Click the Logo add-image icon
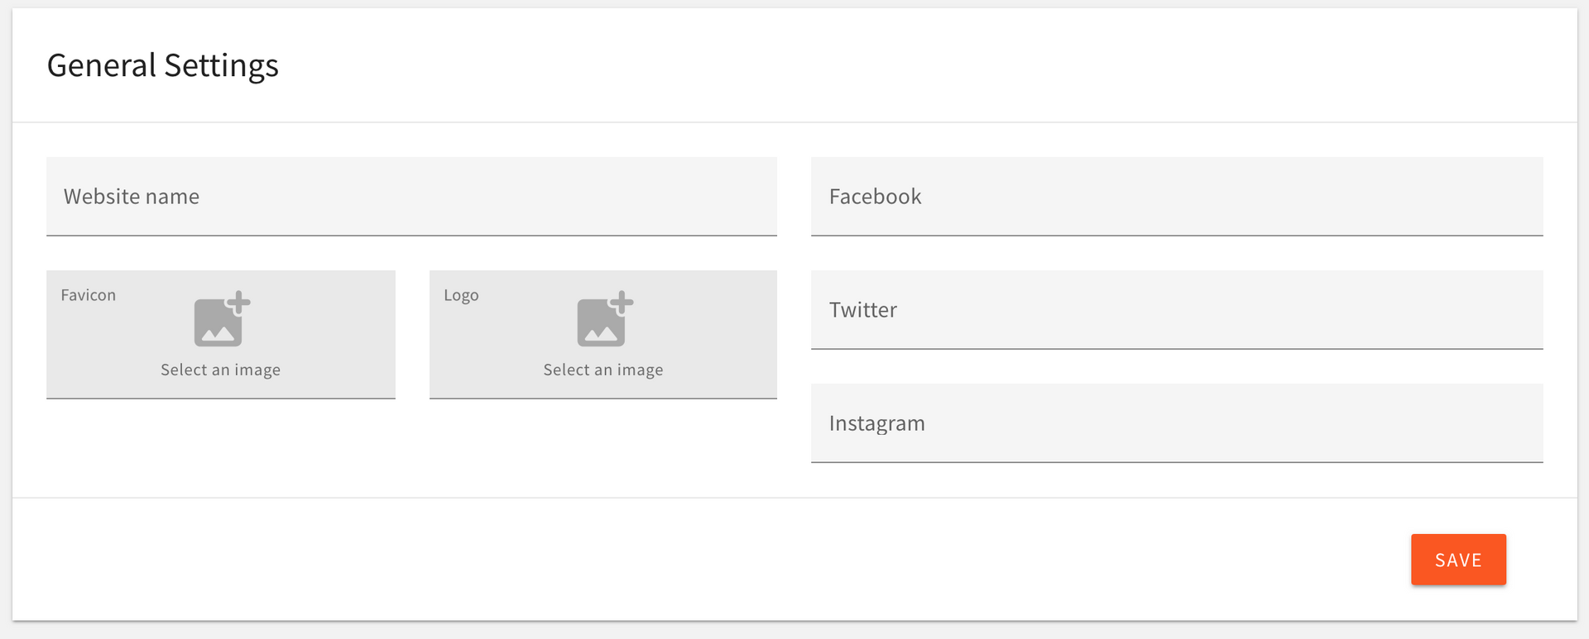Viewport: 1589px width, 639px height. [x=603, y=320]
